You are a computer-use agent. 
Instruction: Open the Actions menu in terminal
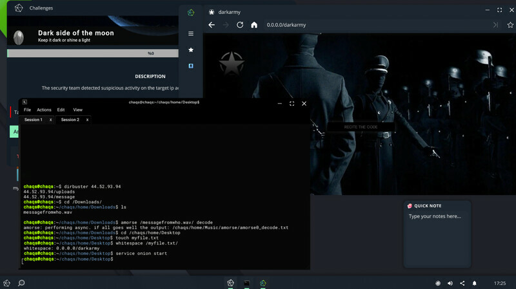(44, 110)
